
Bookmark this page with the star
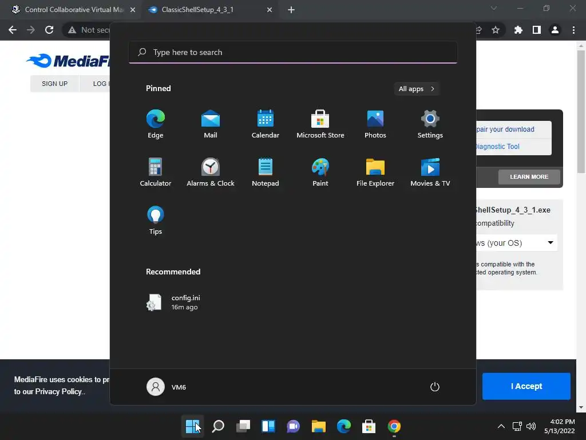tap(496, 30)
